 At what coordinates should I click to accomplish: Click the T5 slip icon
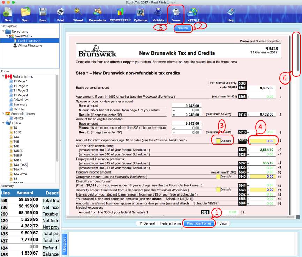click(11, 179)
